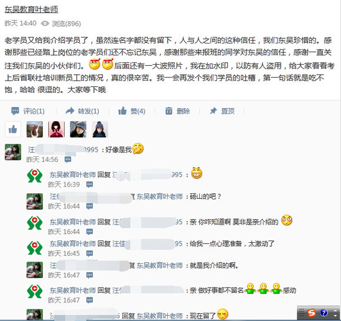Viewport: 341px width, 321px height.
Task: Click Sogou input method S icon
Action: tap(312, 313)
